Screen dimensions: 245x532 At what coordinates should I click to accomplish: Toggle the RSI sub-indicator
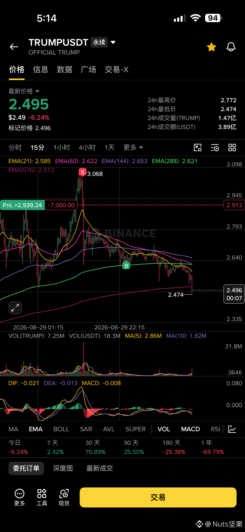(x=215, y=429)
